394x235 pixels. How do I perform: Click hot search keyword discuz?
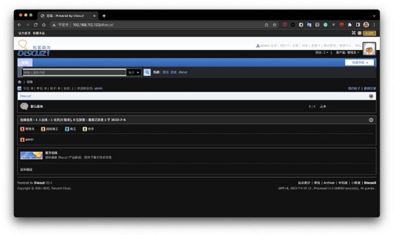coord(183,72)
